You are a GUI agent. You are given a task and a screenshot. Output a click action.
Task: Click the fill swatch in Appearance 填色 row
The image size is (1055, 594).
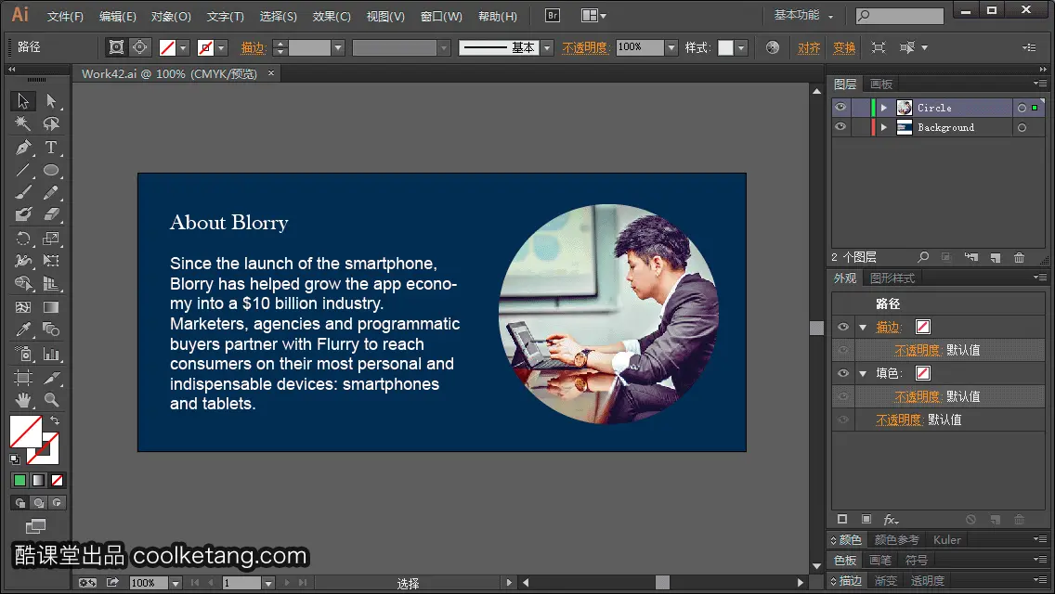click(923, 373)
